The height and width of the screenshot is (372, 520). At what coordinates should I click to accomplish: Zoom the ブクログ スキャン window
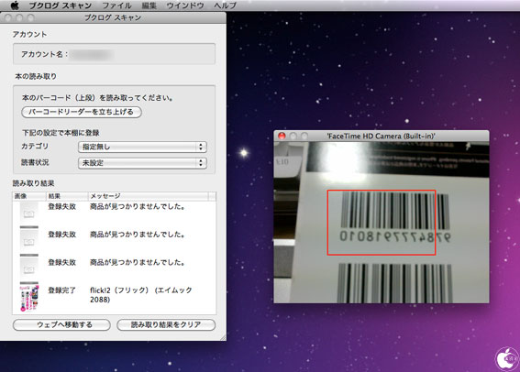pos(30,17)
